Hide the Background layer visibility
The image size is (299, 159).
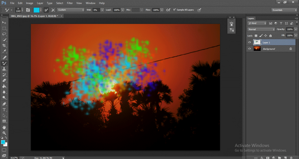[249, 49]
